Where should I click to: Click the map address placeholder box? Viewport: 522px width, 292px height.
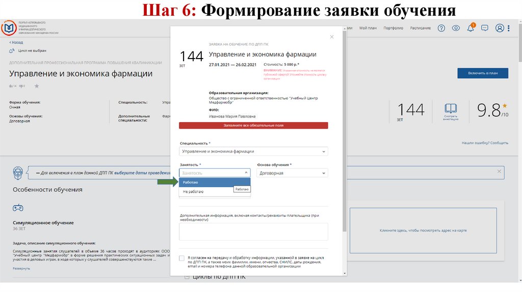coord(423,230)
